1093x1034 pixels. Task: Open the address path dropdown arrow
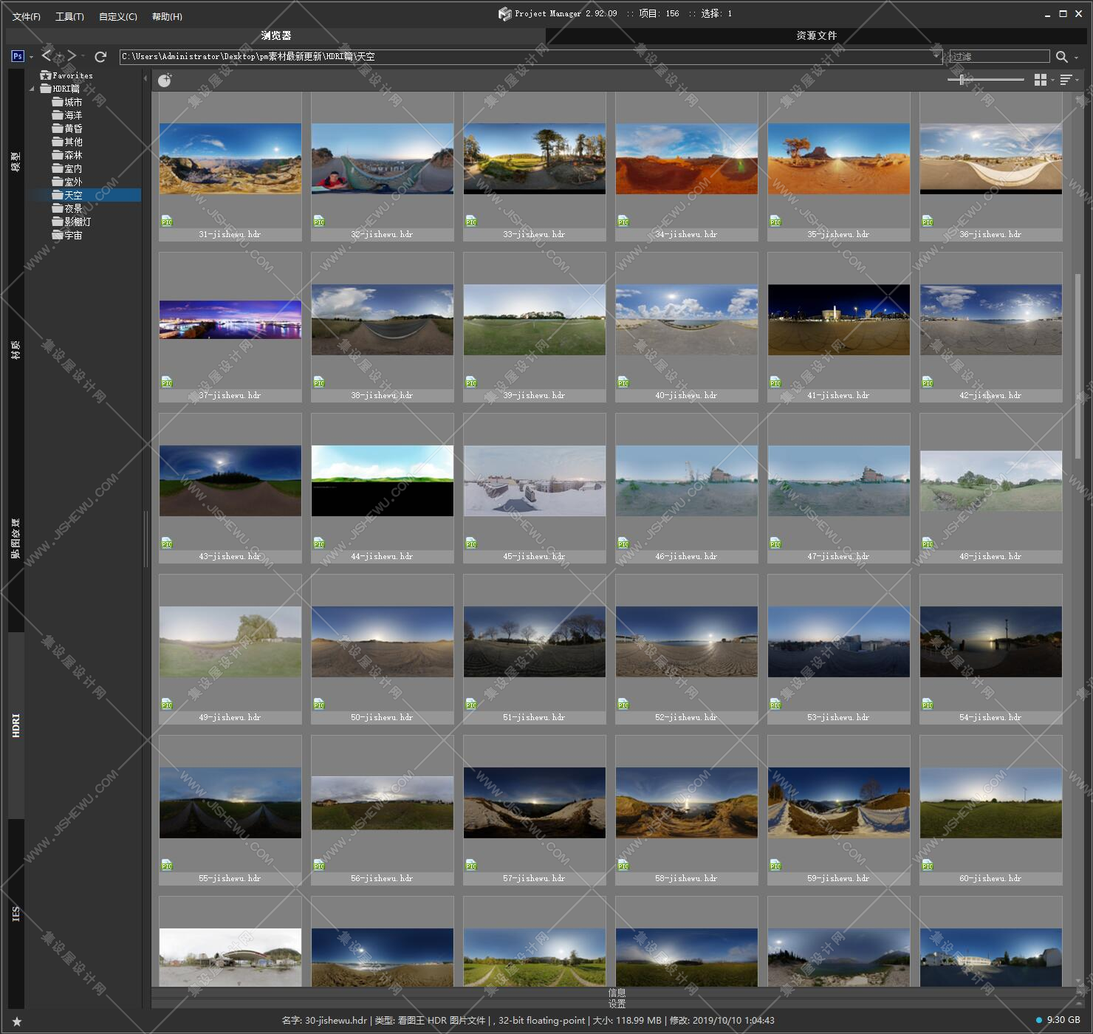936,56
